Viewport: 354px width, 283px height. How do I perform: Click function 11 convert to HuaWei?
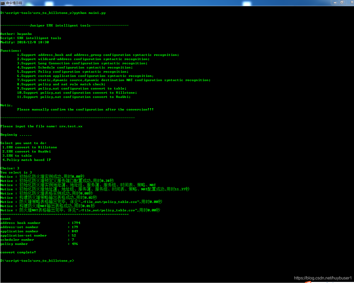tap(74, 97)
